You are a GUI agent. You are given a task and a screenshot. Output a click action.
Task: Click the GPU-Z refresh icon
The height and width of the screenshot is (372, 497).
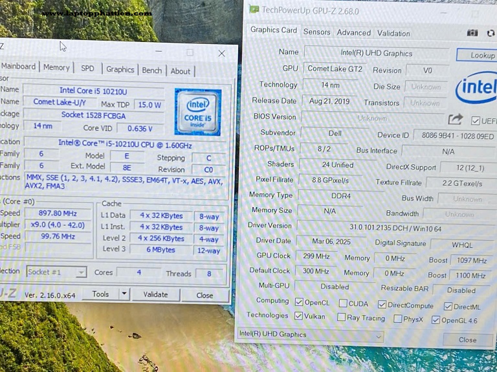coord(490,33)
